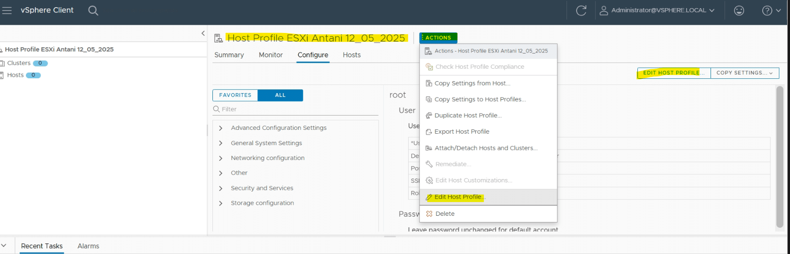Select Host Profile ESXi Antani in sidebar
Viewport: 790px width, 254px height.
pyautogui.click(x=59, y=49)
